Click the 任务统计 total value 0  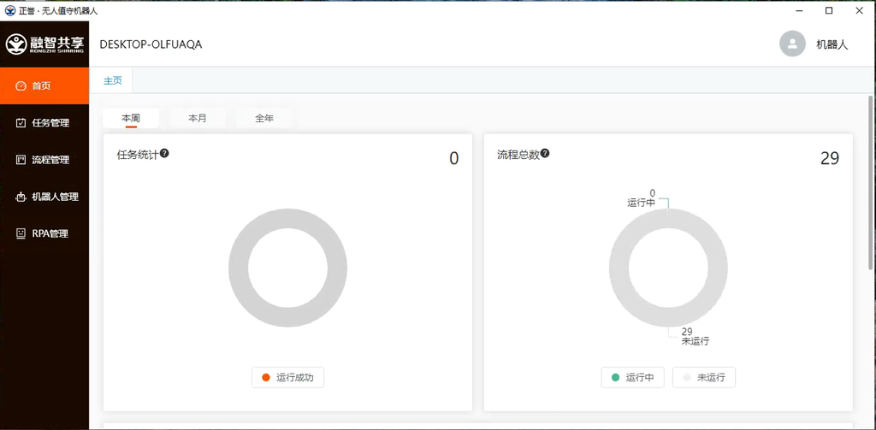[x=454, y=159]
